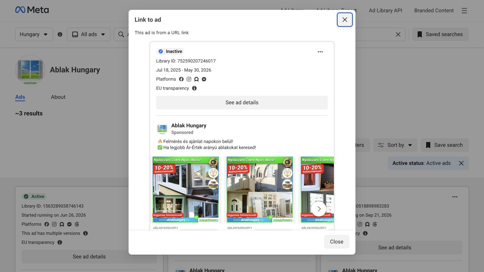484x272 pixels.
Task: See ad details for Library ID 1563289038746143
Action: pyautogui.click(x=89, y=257)
